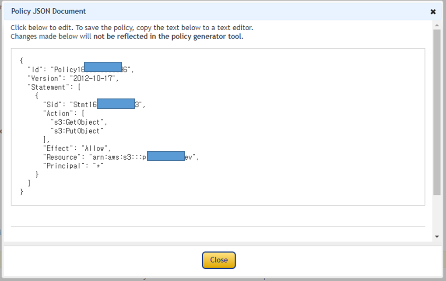Close the Policy JSON Document dialog with X

pyautogui.click(x=433, y=12)
